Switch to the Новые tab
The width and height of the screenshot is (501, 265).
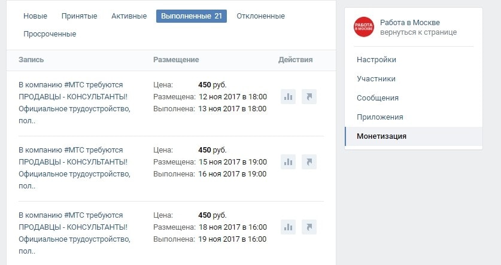pos(35,16)
